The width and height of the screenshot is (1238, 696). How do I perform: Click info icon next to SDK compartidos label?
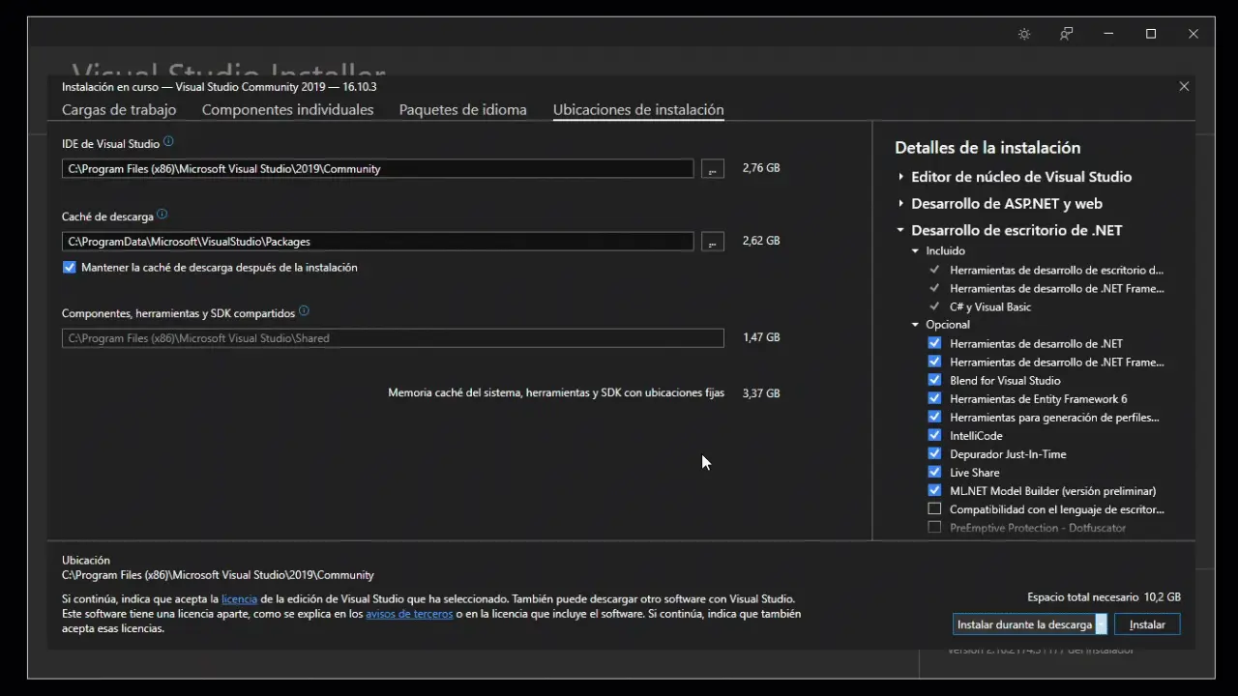tap(304, 311)
